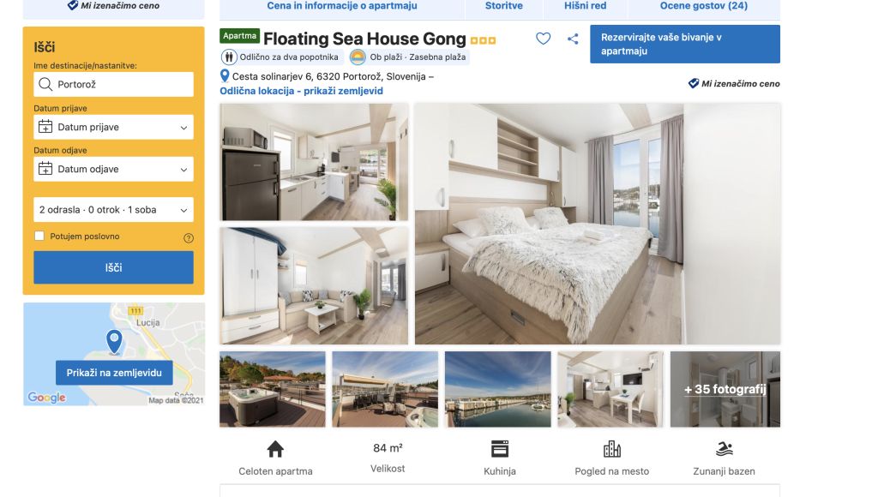Open the +35 fotografij gallery thumbnail
The width and height of the screenshot is (878, 497).
click(x=725, y=389)
